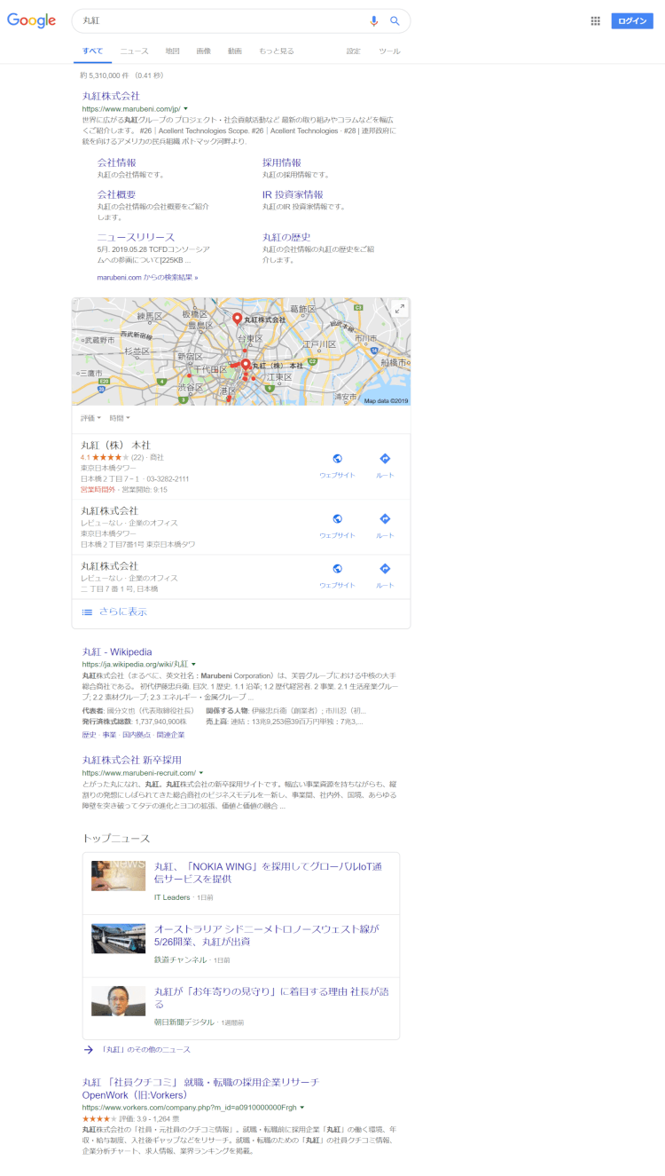This screenshot has height=1176, width=665.
Task: Open 時間 hours filter dropdown
Action: click(x=120, y=418)
